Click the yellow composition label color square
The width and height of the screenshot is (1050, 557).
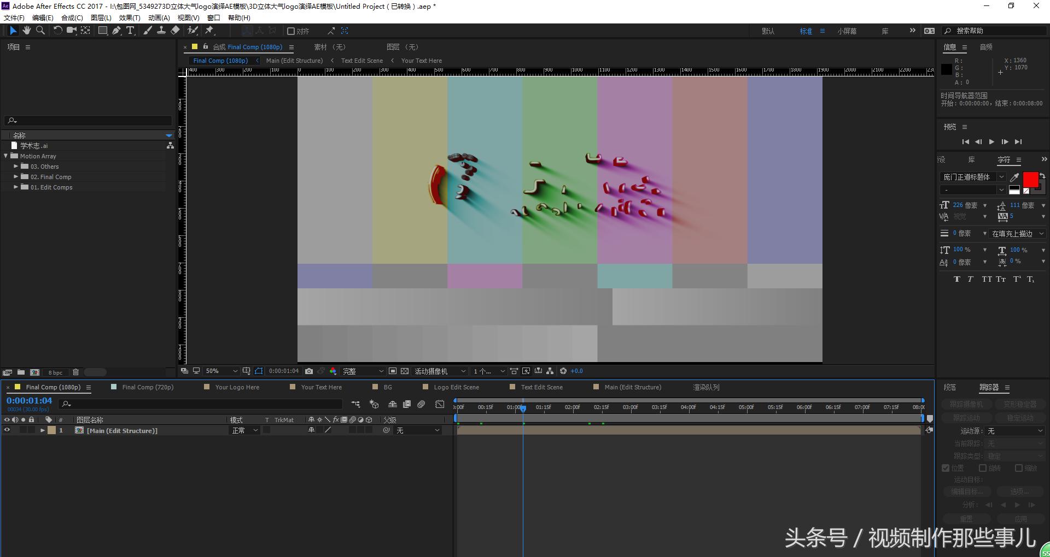point(194,47)
